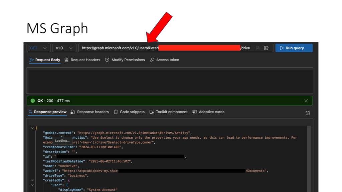Collapse the user JSON node

(x=32, y=185)
